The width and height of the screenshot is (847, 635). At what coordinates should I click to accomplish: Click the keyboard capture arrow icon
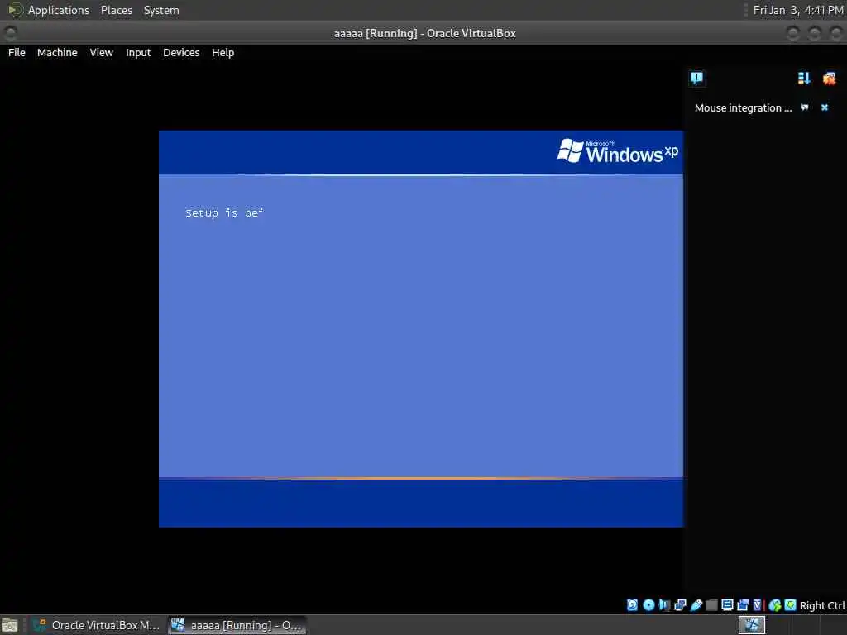(x=790, y=604)
